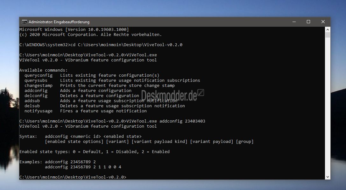Click the 'notifyusage' command name
This screenshot has height=190, width=346.
[x=39, y=111]
